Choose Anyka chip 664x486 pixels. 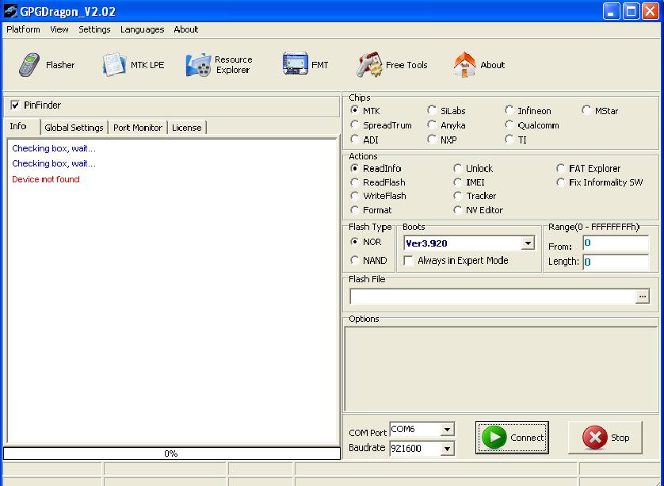tap(432, 125)
